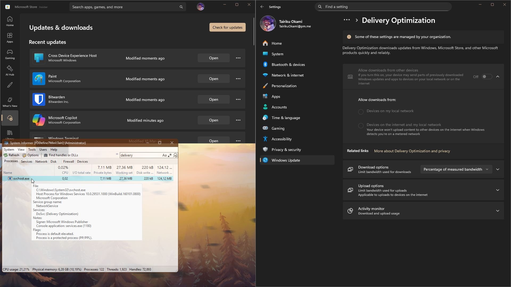Click the Cross Device Experience Host icon
Image resolution: width=511 pixels, height=287 pixels.
39,58
